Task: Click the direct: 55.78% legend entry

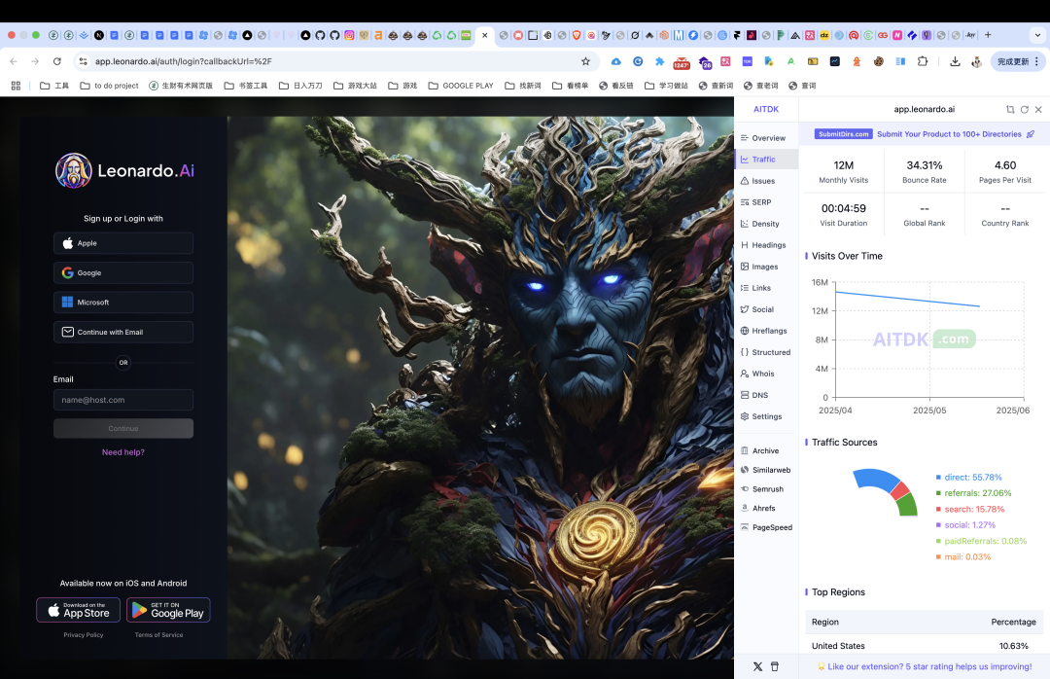Action: 969,478
